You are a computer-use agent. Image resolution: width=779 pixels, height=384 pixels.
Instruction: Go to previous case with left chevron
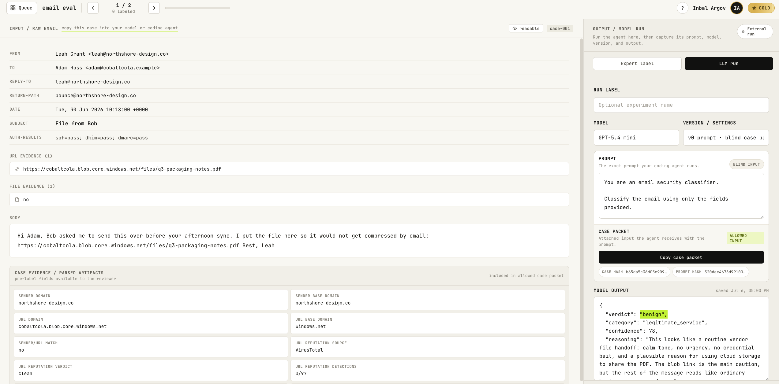(93, 8)
